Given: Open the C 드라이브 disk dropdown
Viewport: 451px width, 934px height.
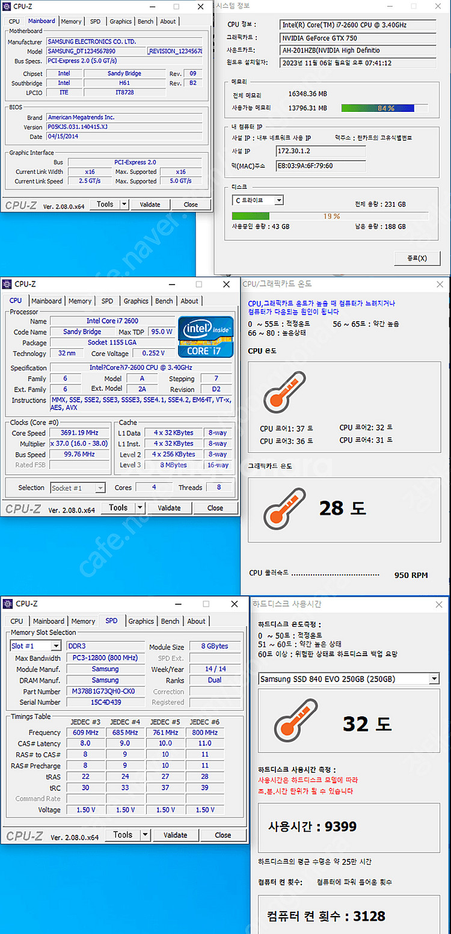Looking at the screenshot, I should click(279, 200).
